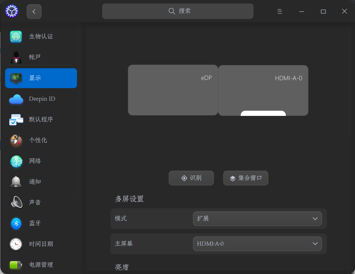Open the 主屏幕 dropdown showing HDMI-A-0
The height and width of the screenshot is (274, 355).
tap(257, 244)
